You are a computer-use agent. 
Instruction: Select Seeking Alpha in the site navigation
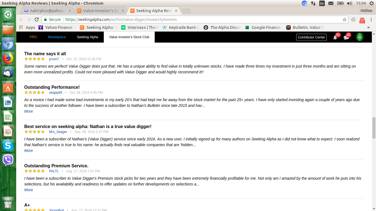(x=88, y=37)
